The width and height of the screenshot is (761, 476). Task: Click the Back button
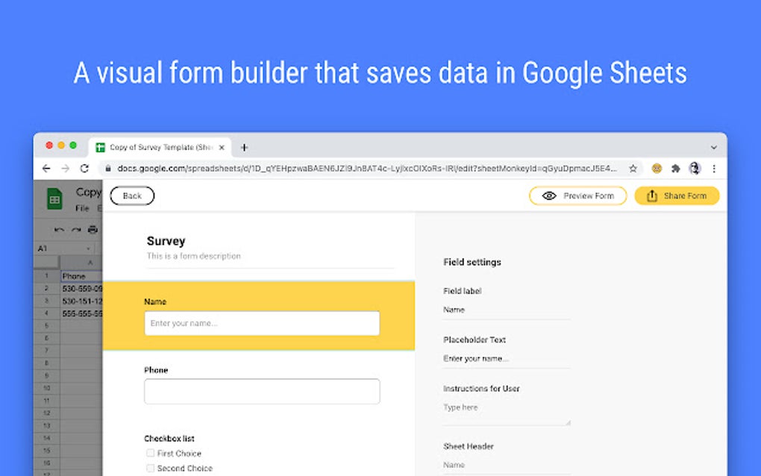point(132,195)
